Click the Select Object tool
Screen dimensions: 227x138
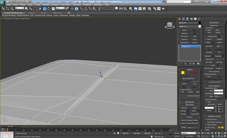tap(26, 9)
